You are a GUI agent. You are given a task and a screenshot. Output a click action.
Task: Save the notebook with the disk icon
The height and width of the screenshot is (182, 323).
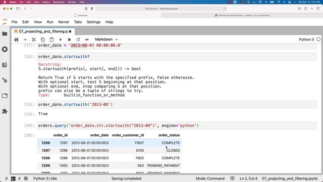(x=16, y=39)
